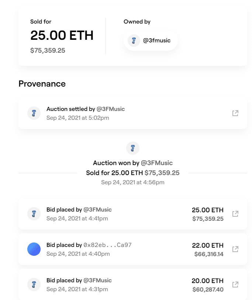Click the Provenance section heading
Screen dimensions: 252x300
[x=42, y=84]
